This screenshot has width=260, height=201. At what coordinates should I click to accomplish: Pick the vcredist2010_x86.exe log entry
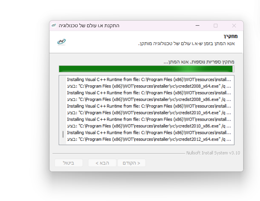point(149,126)
